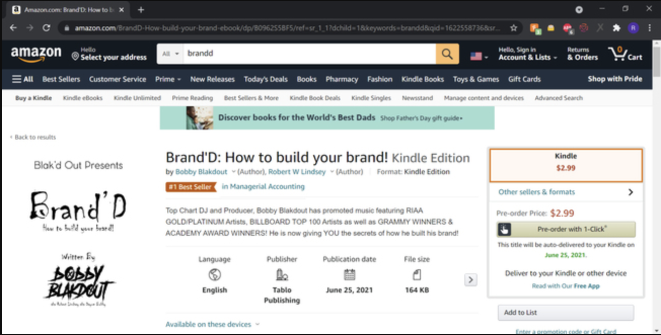Close the Amazon.com browser tab
The height and width of the screenshot is (335, 661).
122,10
